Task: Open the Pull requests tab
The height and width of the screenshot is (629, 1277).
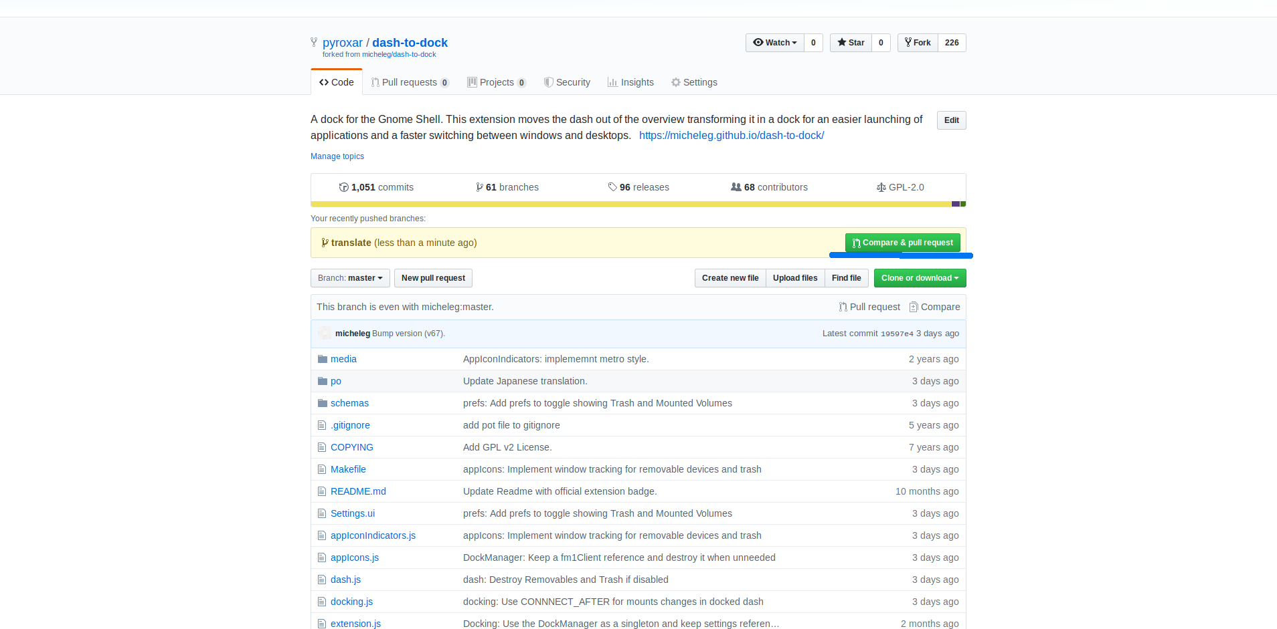Action: 410,82
